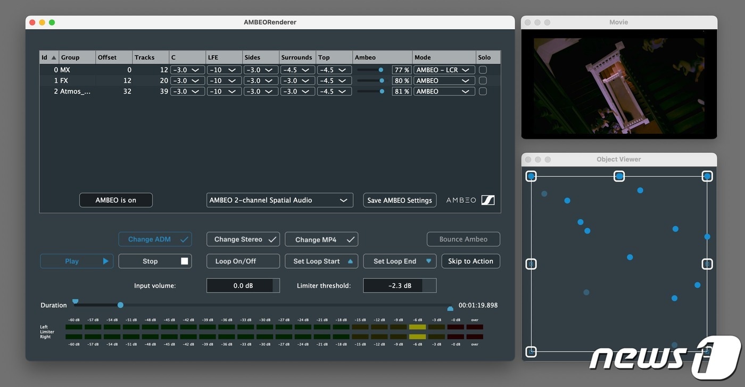Open the C level dropdown for MX

(187, 70)
